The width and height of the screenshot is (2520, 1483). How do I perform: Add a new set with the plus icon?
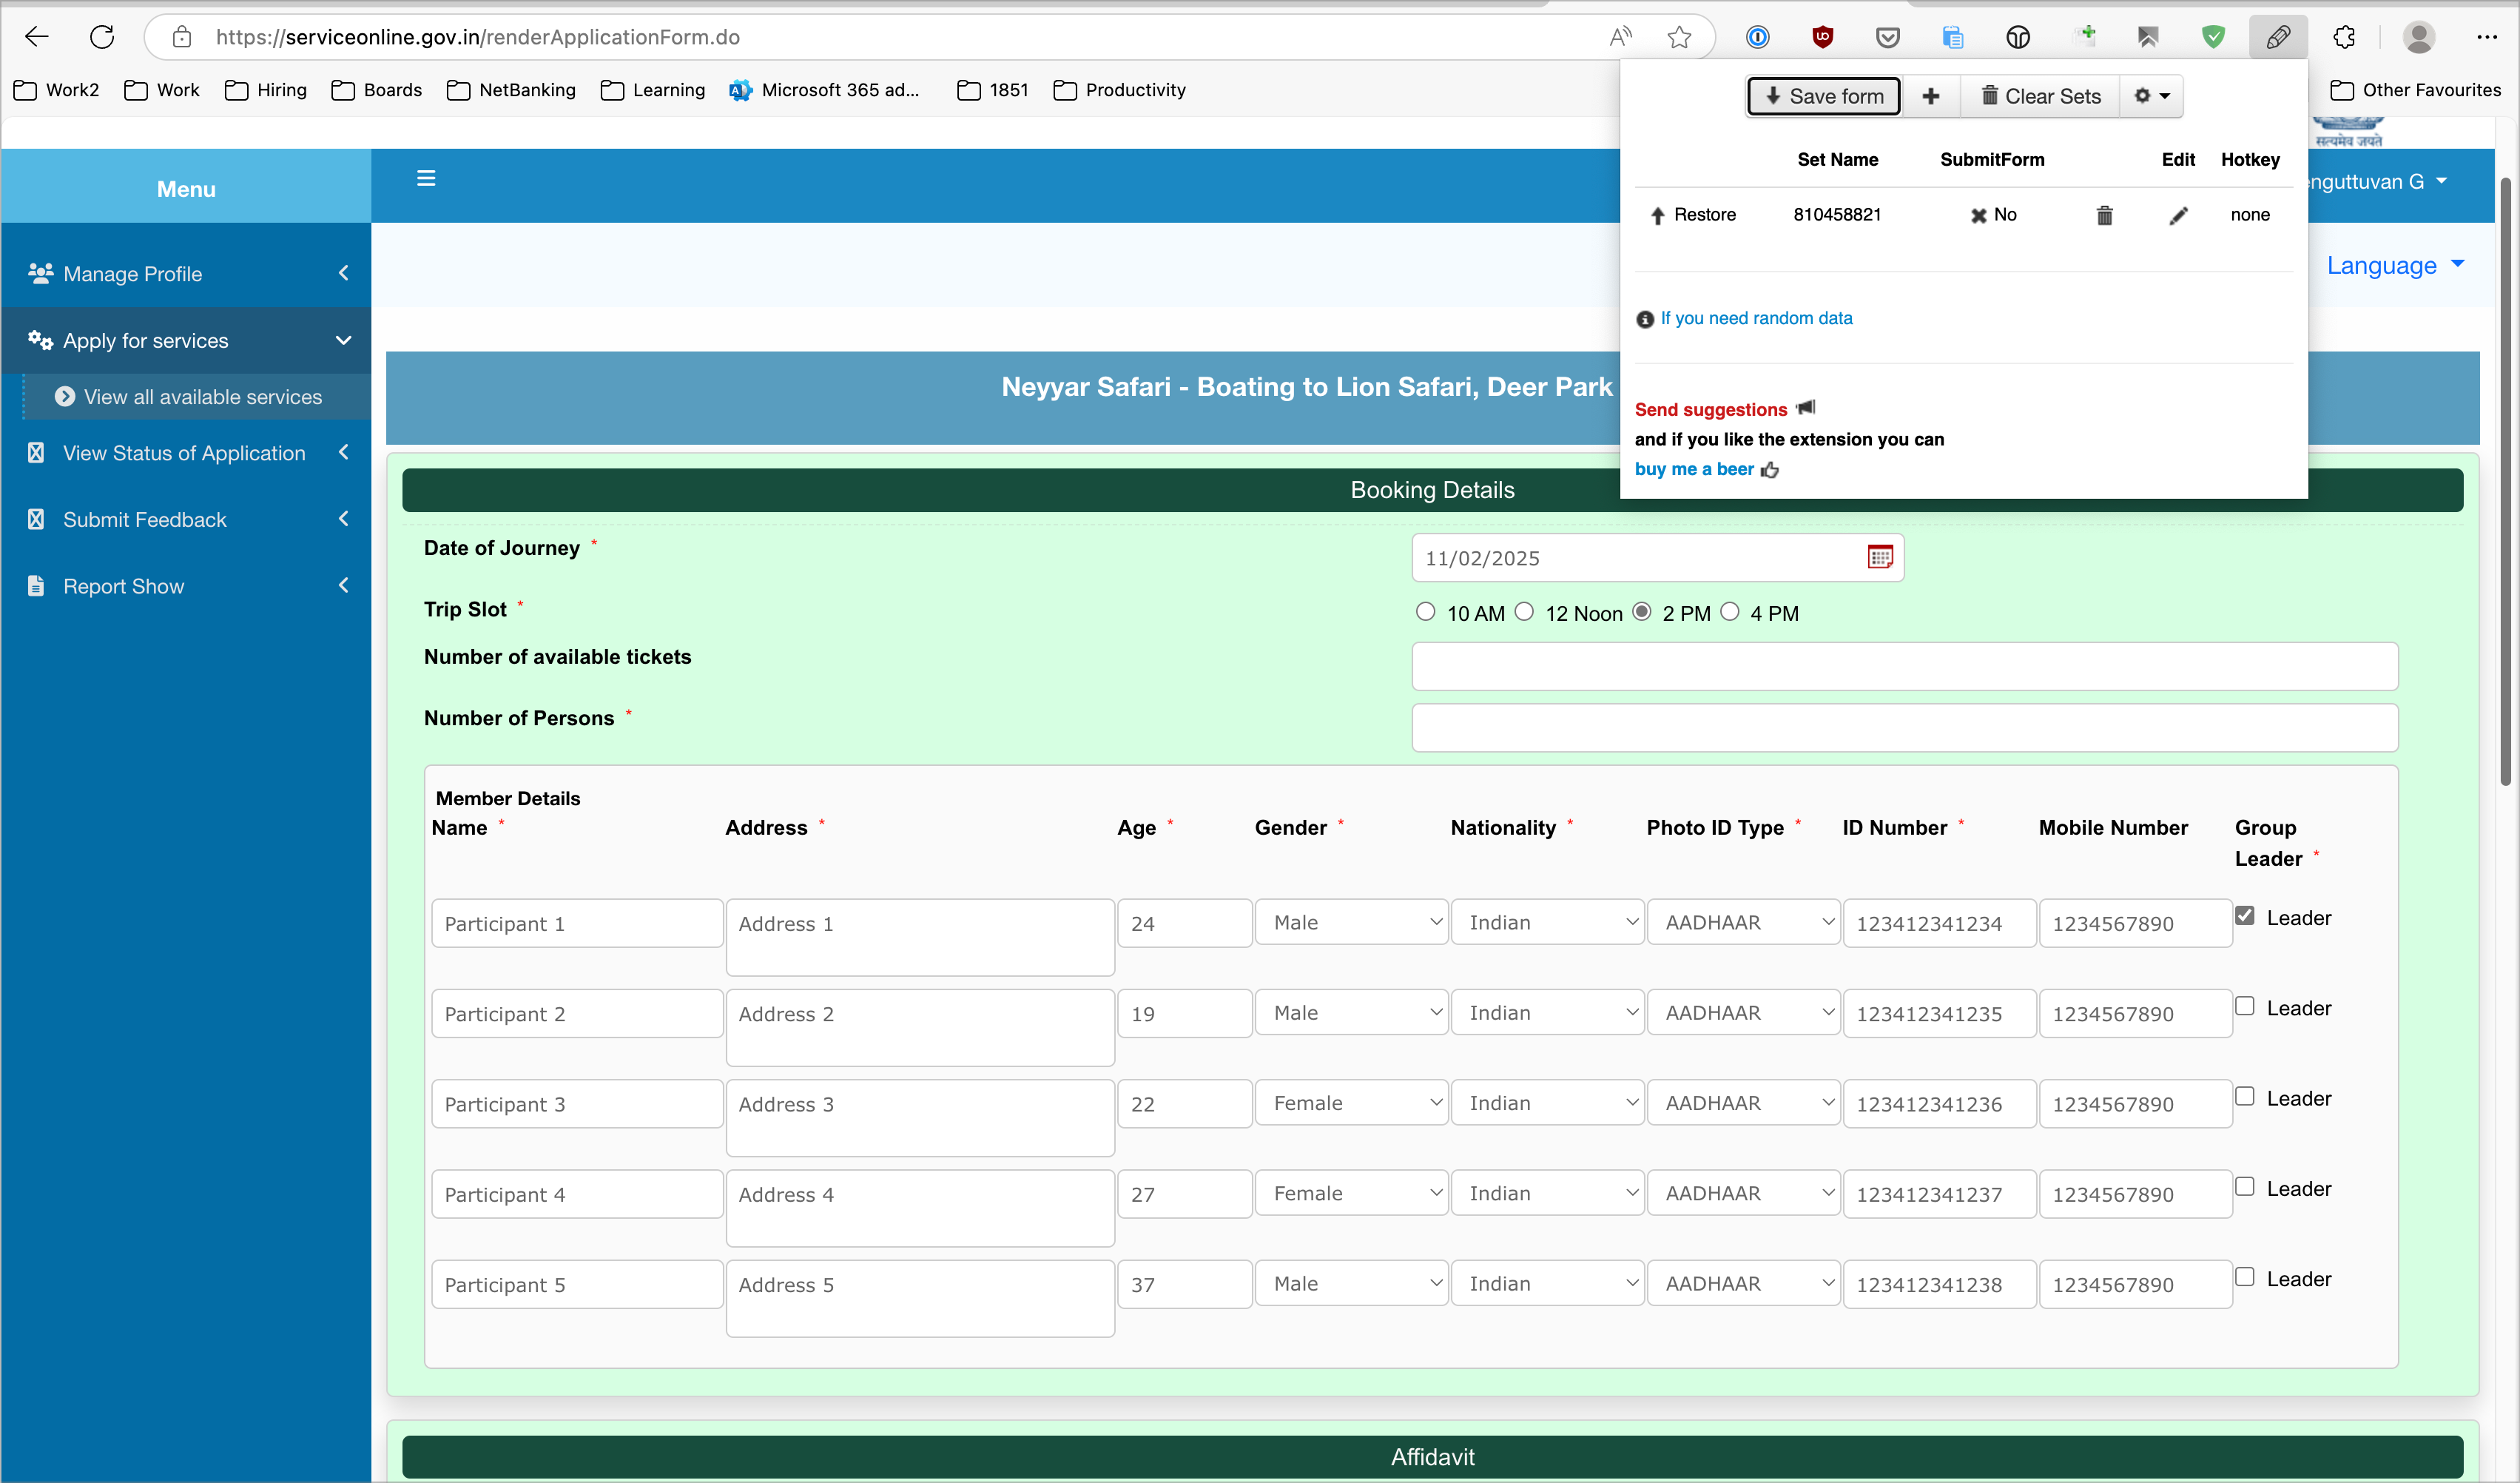[1931, 96]
